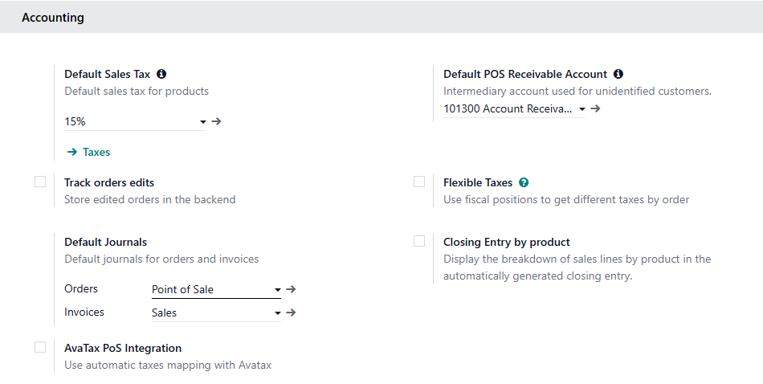Open Point of Sale journal via arrow
The width and height of the screenshot is (763, 384).
tap(291, 289)
